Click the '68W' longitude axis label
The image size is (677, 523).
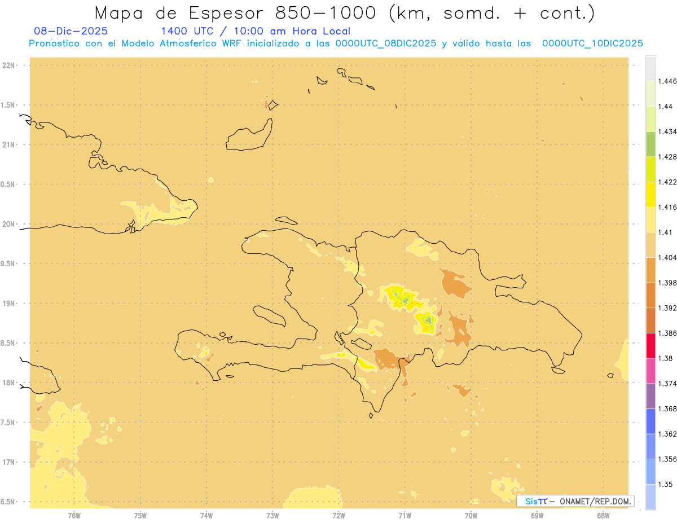click(x=603, y=516)
